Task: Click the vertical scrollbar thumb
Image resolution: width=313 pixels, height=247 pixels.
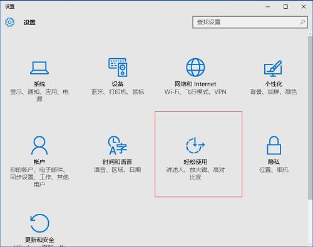Action: coord(310,118)
